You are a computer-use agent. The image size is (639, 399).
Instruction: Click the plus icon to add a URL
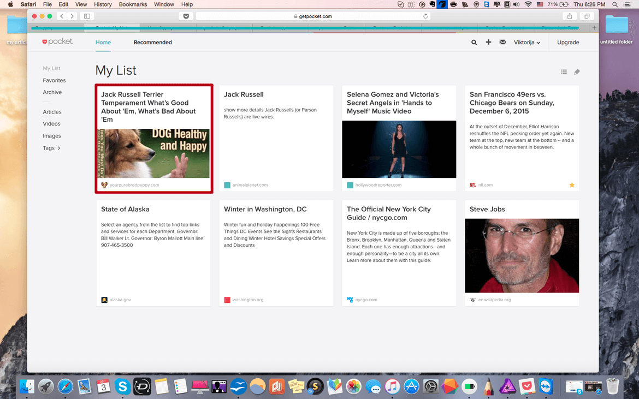tap(488, 42)
